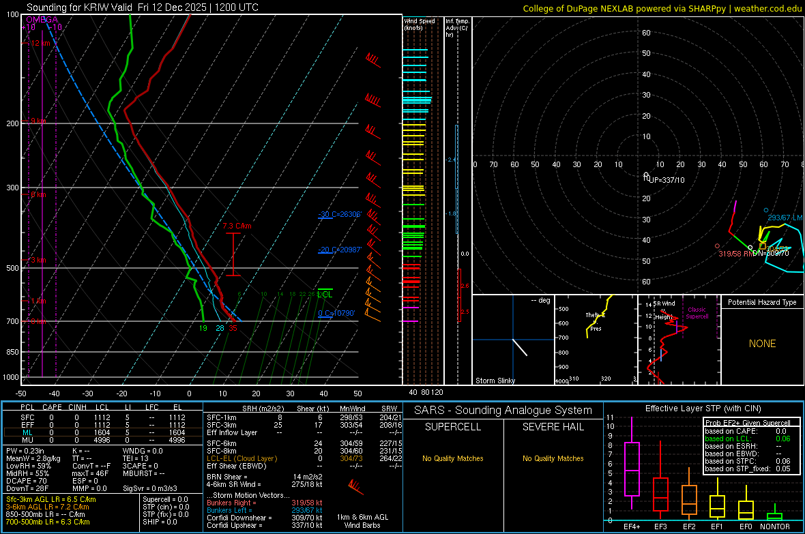Screen dimensions: 805x534
Task: Click 'No Quality Matches' under SEVERE HAIL
Action: (553, 458)
